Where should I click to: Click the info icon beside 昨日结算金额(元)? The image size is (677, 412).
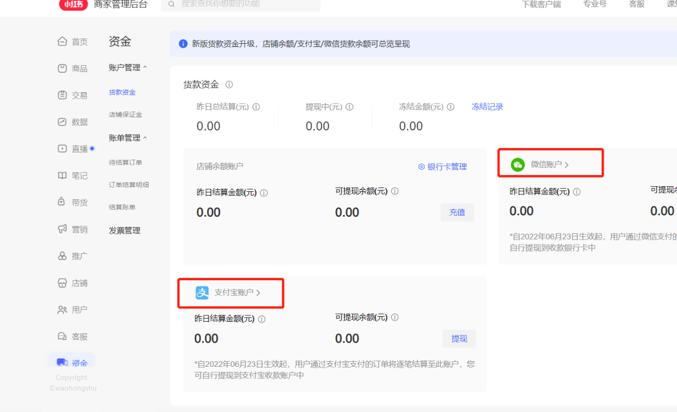pyautogui.click(x=264, y=193)
